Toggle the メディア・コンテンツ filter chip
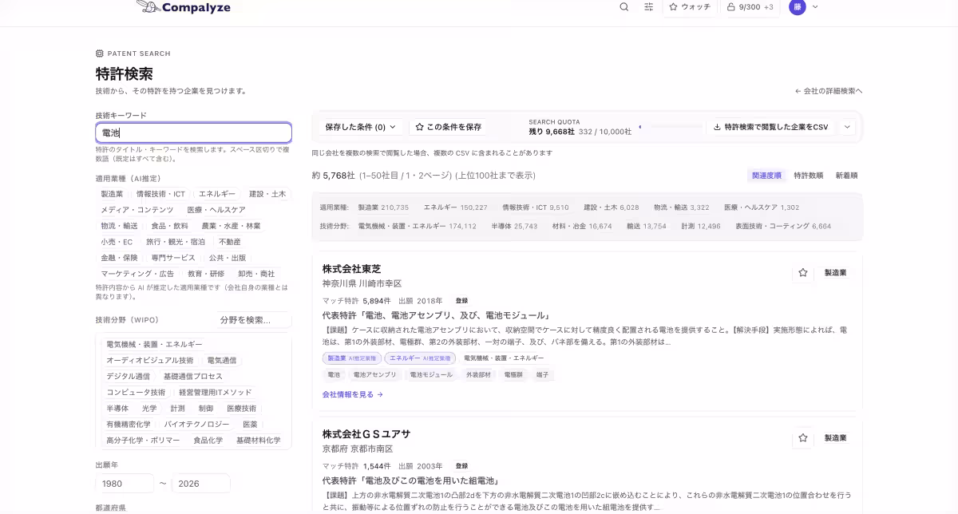958x514 pixels. coord(137,210)
